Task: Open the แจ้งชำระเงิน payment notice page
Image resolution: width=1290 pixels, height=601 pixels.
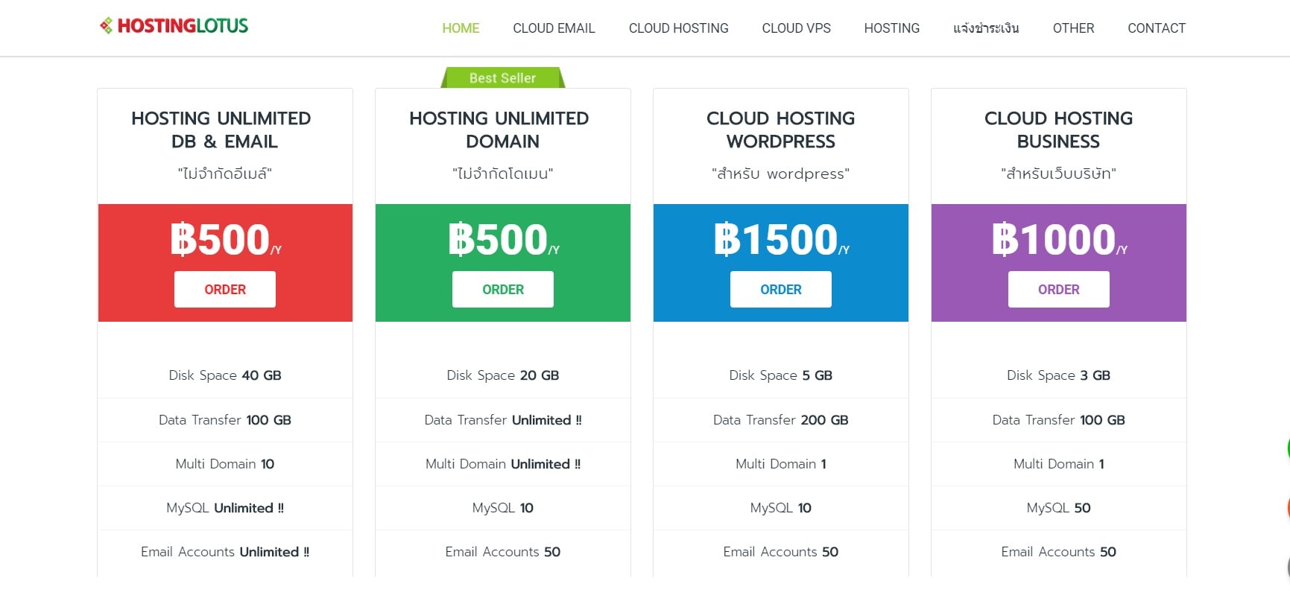Action: (x=986, y=28)
